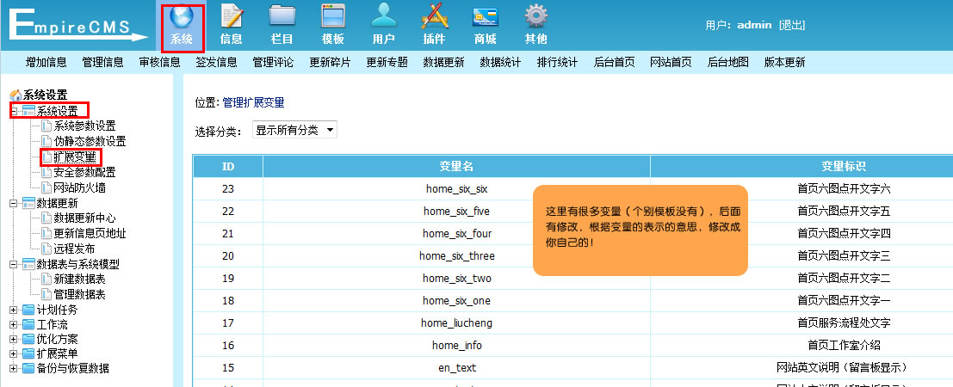
Task: Click the 变量名 column header
Action: pos(456,167)
